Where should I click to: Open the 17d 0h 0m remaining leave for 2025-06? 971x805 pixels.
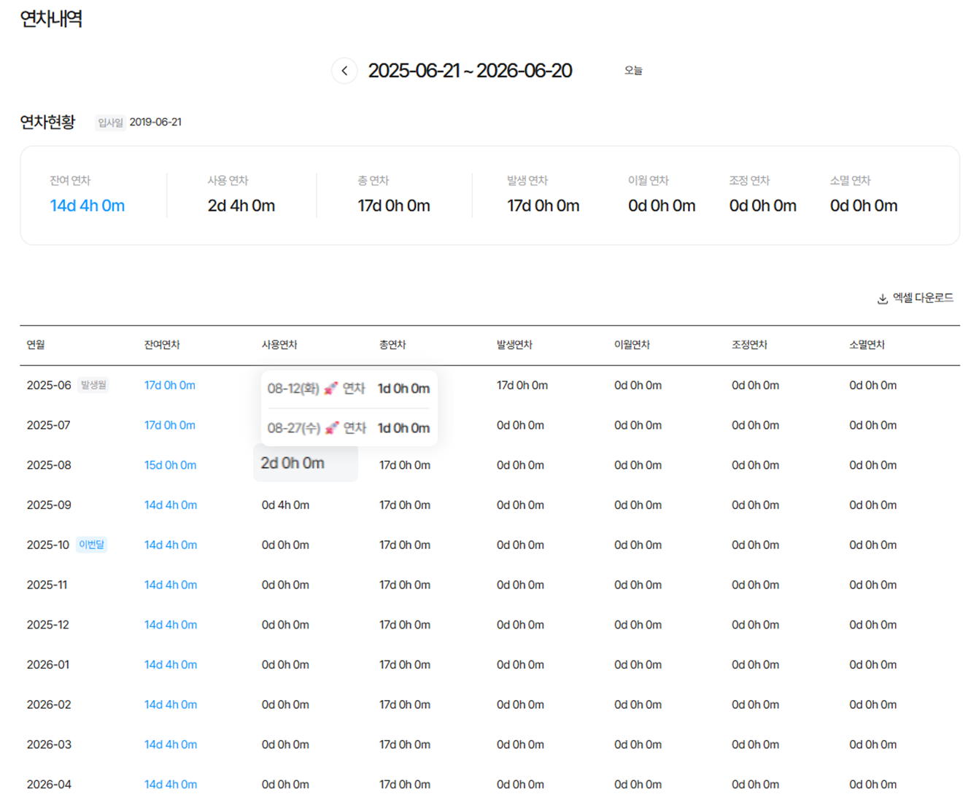click(169, 386)
